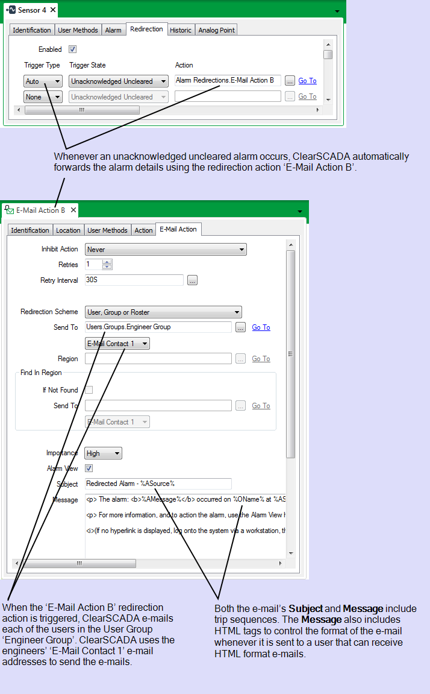Open the Analog Point tab
430x694 pixels.
pos(217,30)
